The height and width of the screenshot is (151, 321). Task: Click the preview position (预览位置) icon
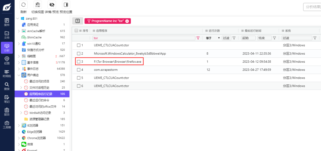[x=66, y=5]
